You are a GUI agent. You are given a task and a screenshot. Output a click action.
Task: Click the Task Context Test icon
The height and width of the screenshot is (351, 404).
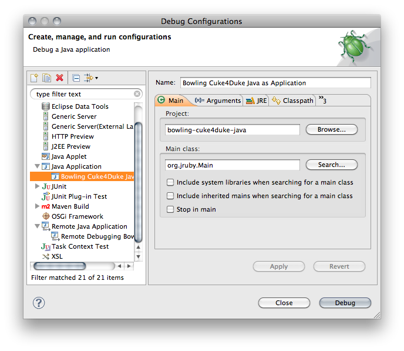tap(46, 246)
